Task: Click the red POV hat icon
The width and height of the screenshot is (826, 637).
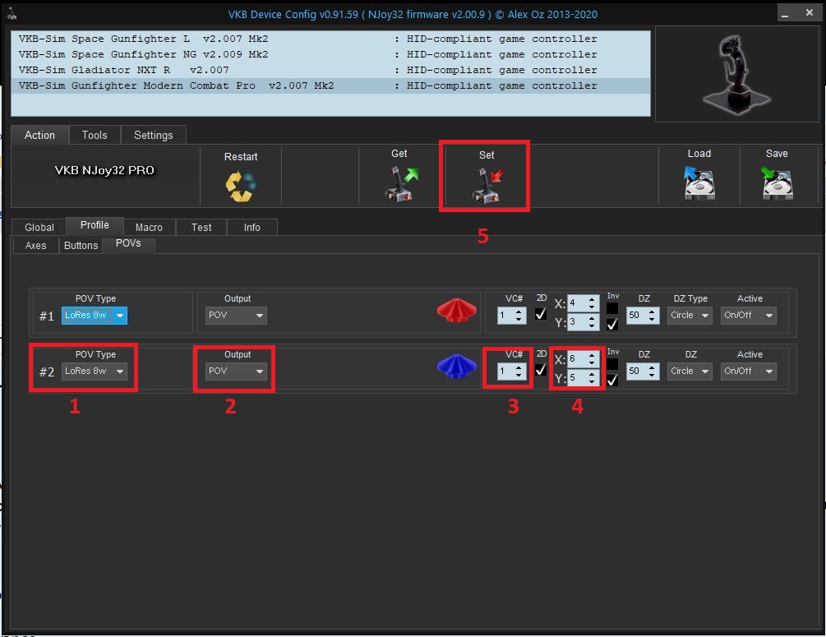Action: pyautogui.click(x=456, y=312)
